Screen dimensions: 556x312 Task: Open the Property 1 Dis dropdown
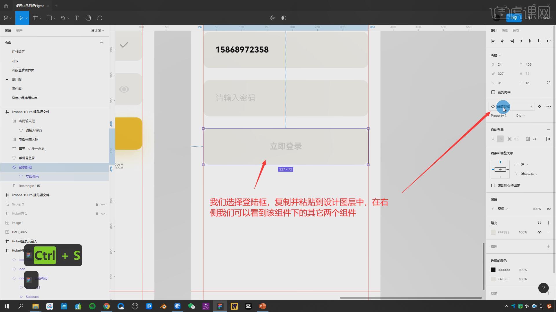pyautogui.click(x=520, y=116)
